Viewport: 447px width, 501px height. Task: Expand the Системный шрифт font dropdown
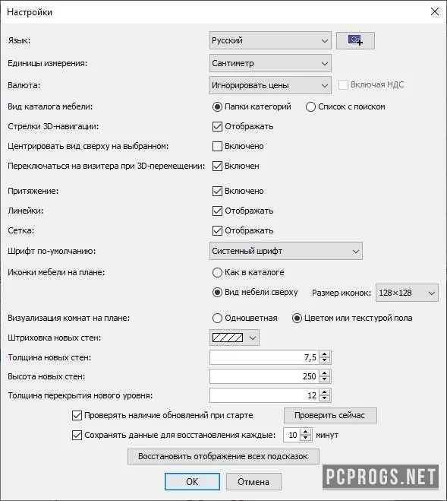[286, 251]
